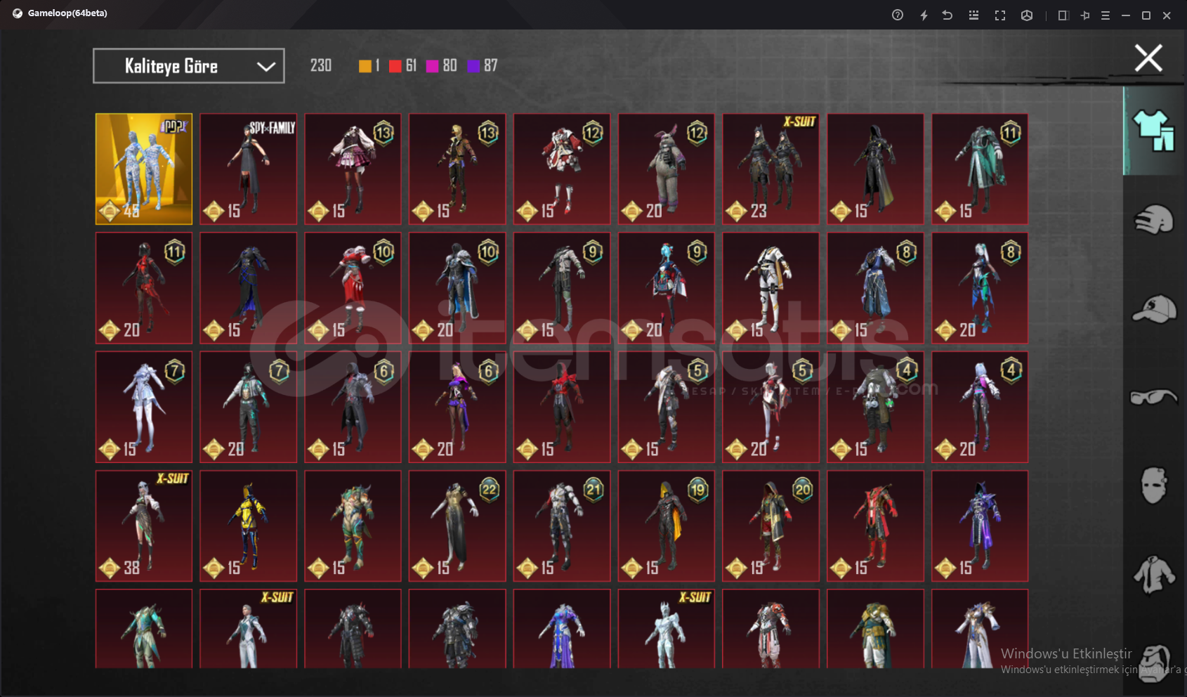Click the purple quality filter swatch

[x=473, y=66]
